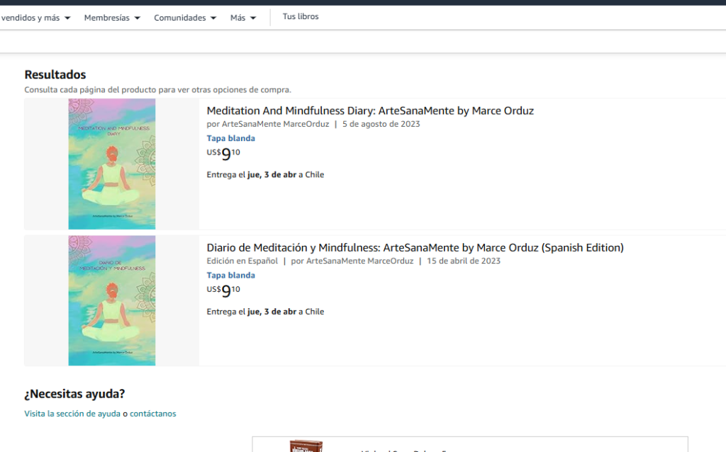The height and width of the screenshot is (452, 726).
Task: Click the '¿Necesitas ayuda?' heading
Action: tap(74, 394)
